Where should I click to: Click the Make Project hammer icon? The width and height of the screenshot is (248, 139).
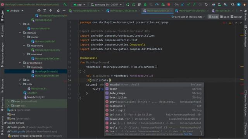[65, 5]
